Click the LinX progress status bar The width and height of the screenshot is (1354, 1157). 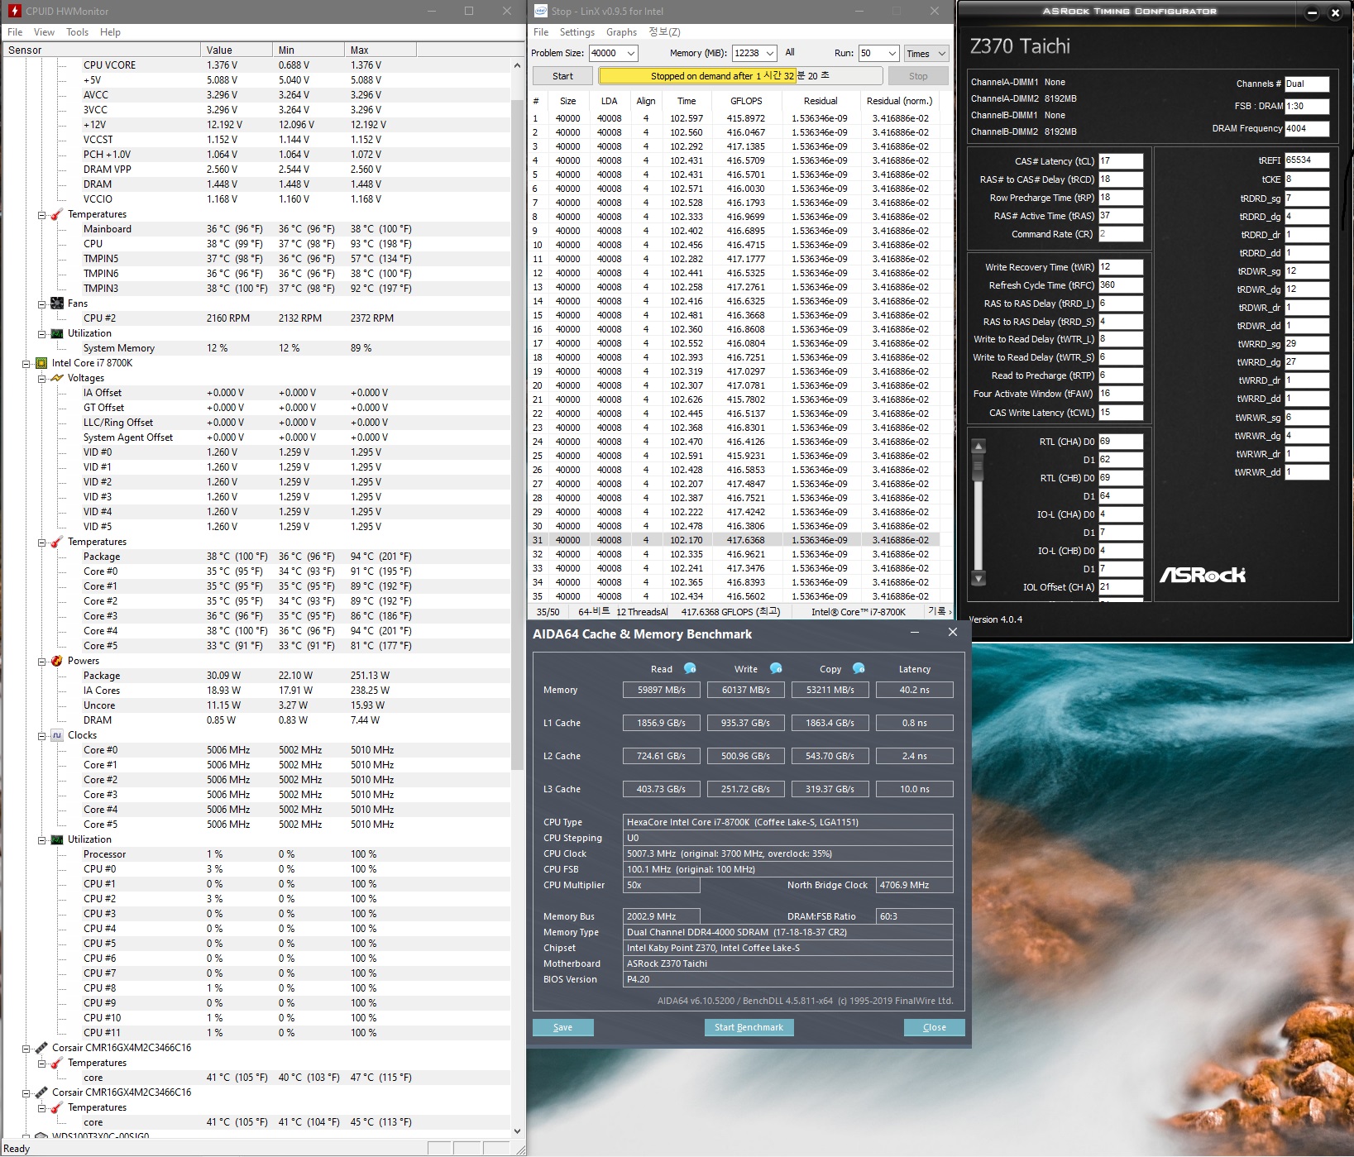coord(740,76)
